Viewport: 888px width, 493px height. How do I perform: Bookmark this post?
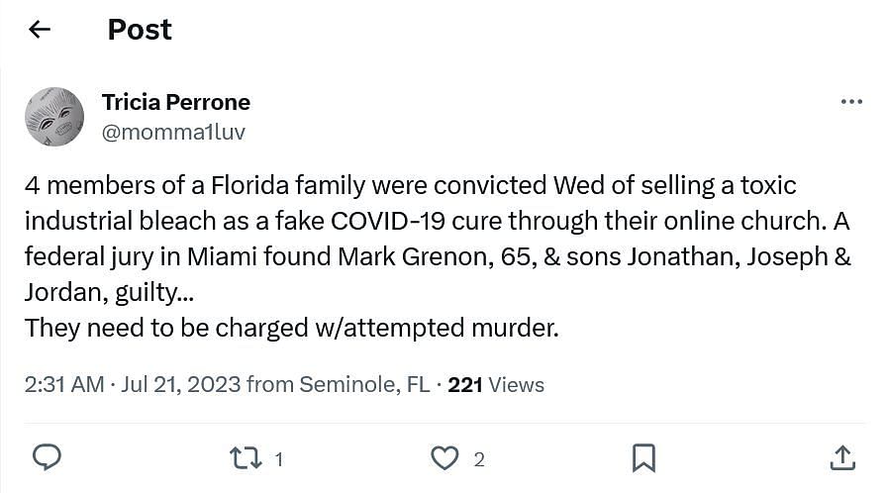point(643,458)
